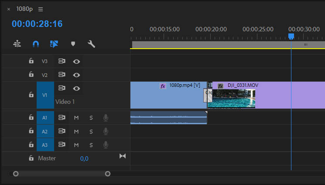Toggle Linked Selection icon

pos(54,44)
